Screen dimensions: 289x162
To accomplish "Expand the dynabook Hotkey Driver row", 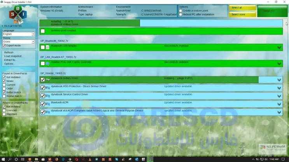I will pos(279,80).
